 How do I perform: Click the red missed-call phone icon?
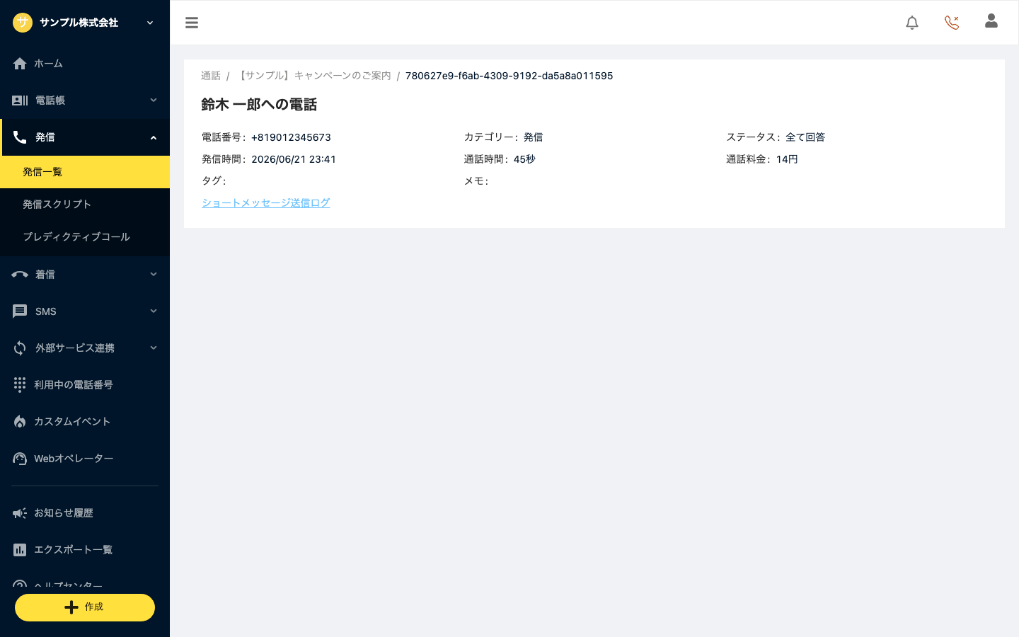coord(952,23)
